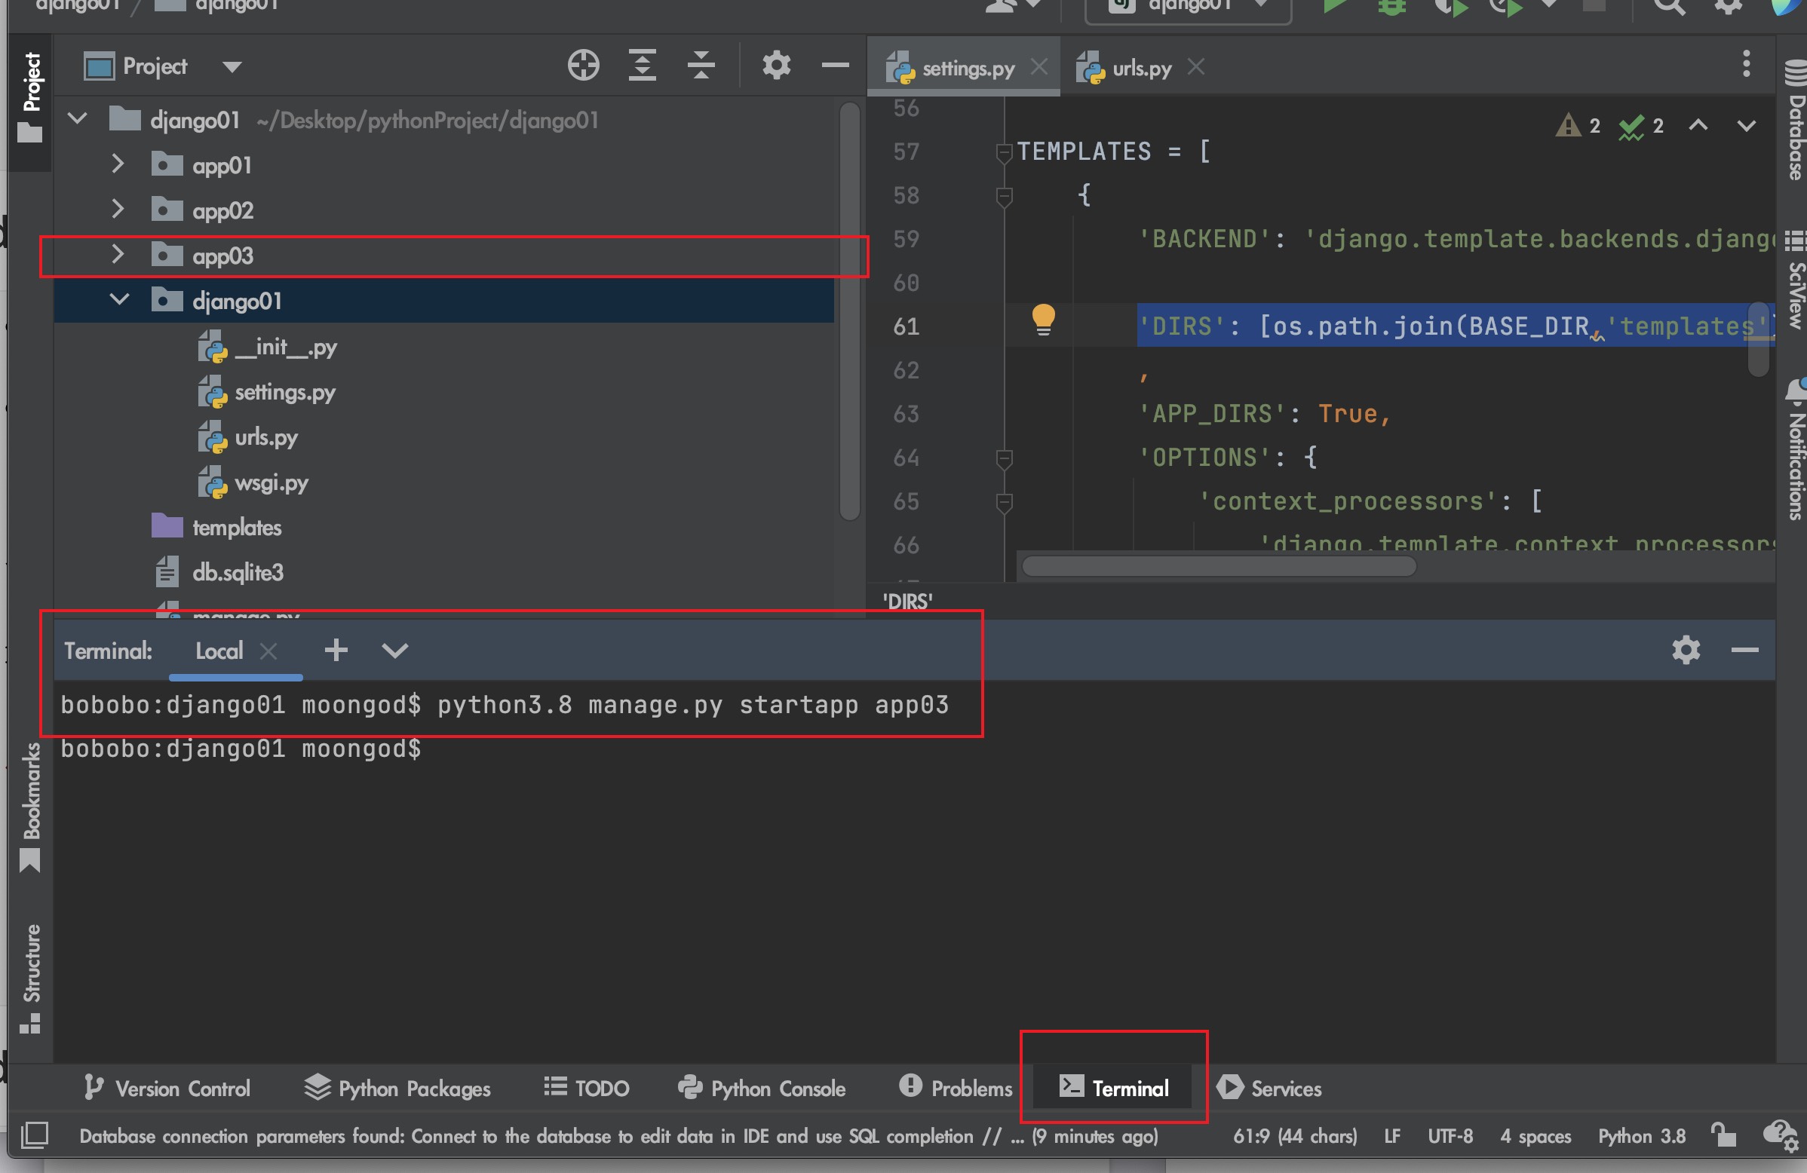Click the green checkmark typo indicator

(x=1641, y=126)
